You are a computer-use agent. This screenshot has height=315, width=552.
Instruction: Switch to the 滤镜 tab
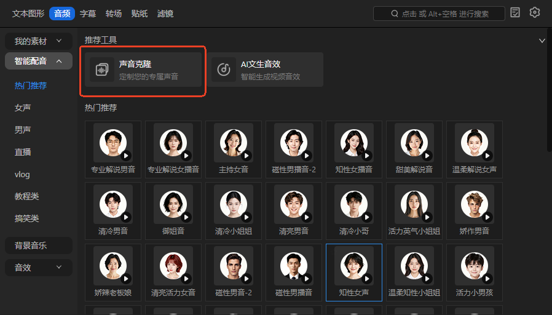pos(165,13)
